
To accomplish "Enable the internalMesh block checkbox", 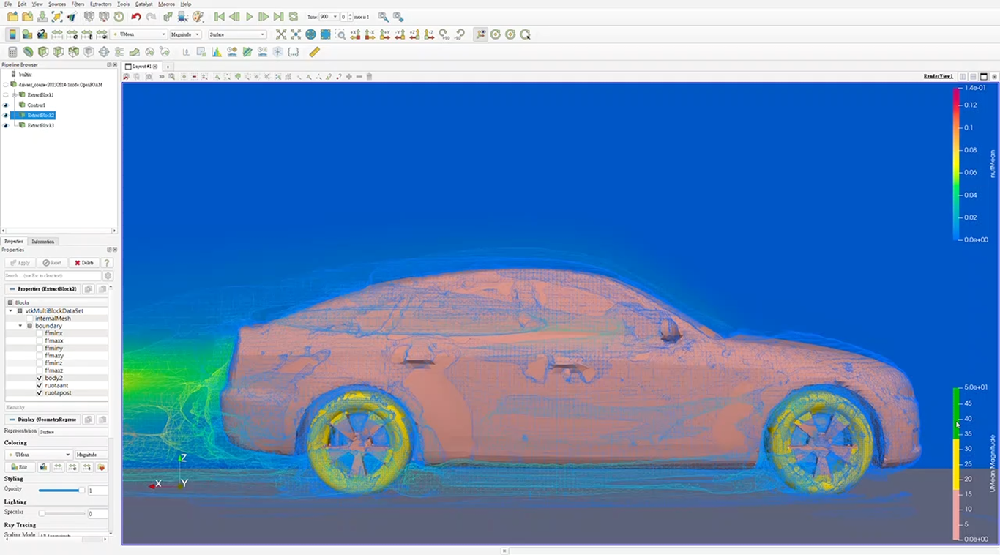I will 30,319.
